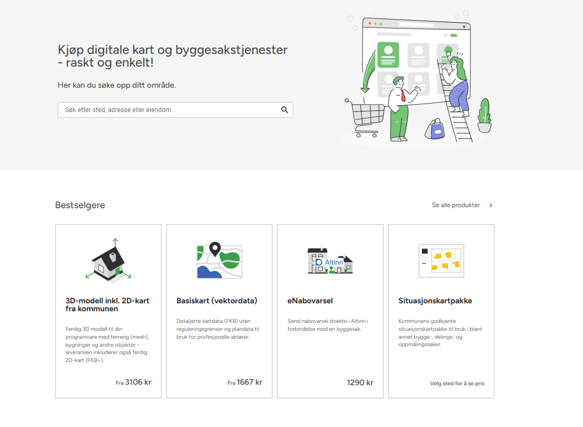Viewport: 583px width, 427px height.
Task: Select the eNabovarsel product title
Action: coord(310,301)
